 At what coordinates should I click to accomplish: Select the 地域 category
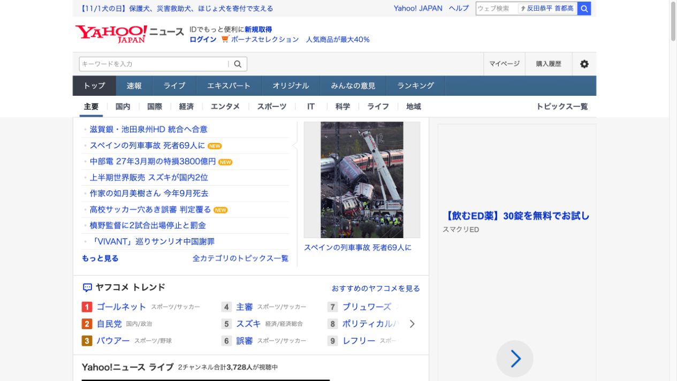click(414, 106)
